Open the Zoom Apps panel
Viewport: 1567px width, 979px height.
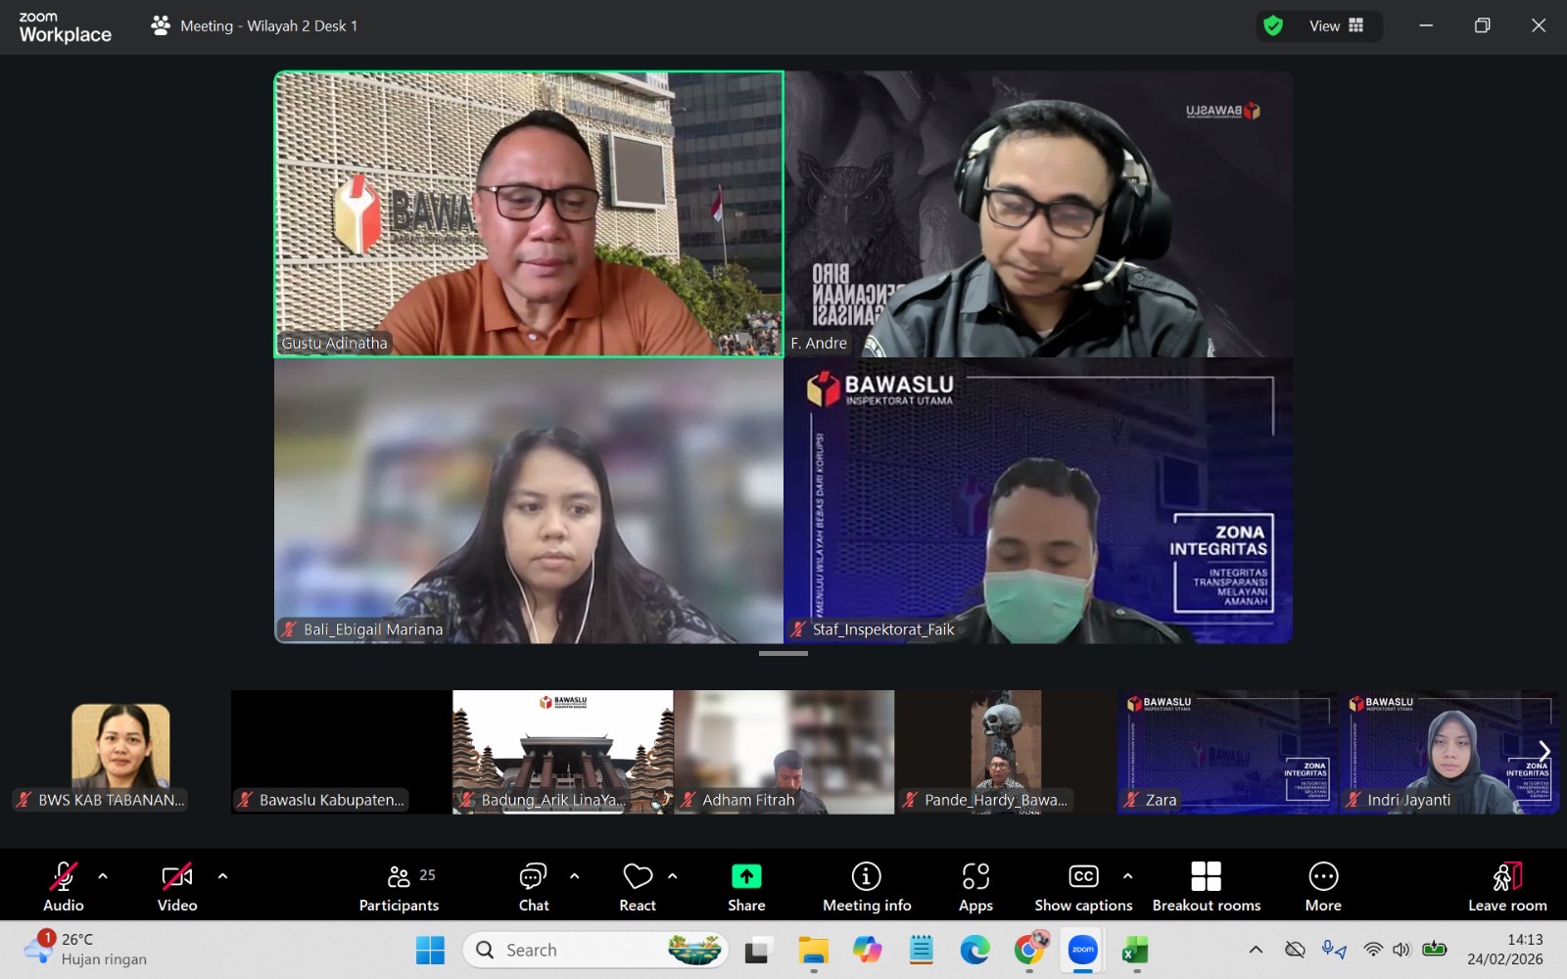click(x=975, y=887)
